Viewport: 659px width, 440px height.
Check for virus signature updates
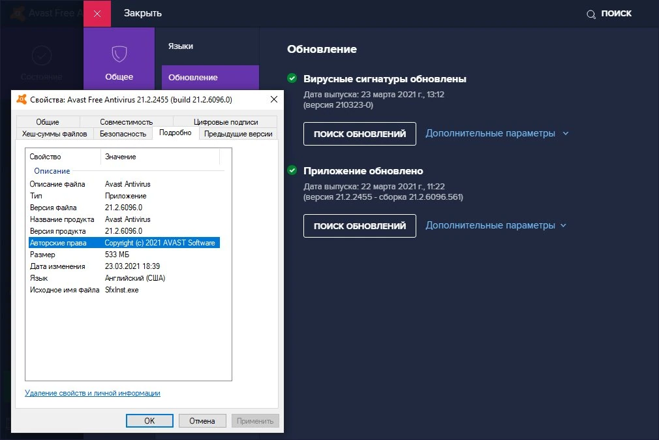360,134
